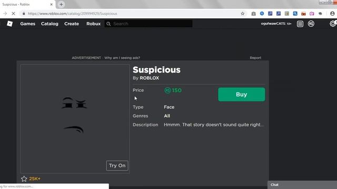Open the Chat panel

click(302, 185)
